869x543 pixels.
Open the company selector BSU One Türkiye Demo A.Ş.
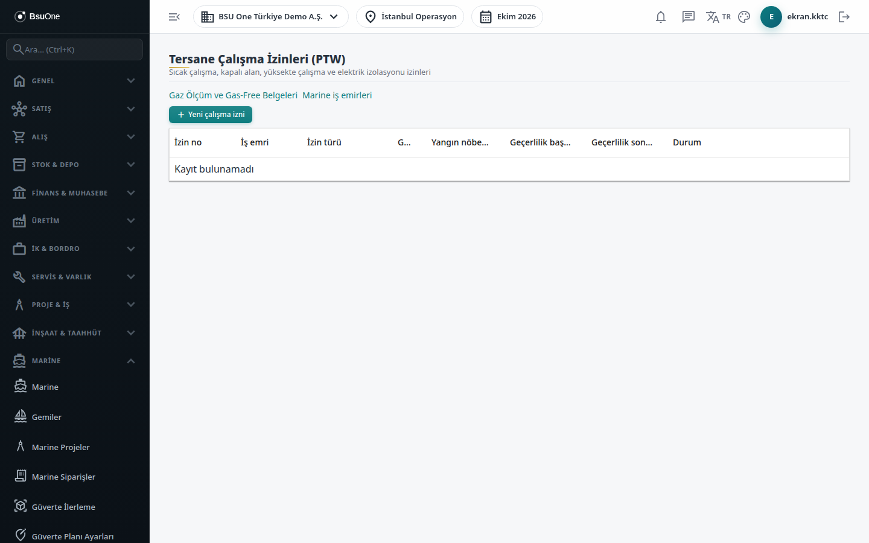[271, 17]
